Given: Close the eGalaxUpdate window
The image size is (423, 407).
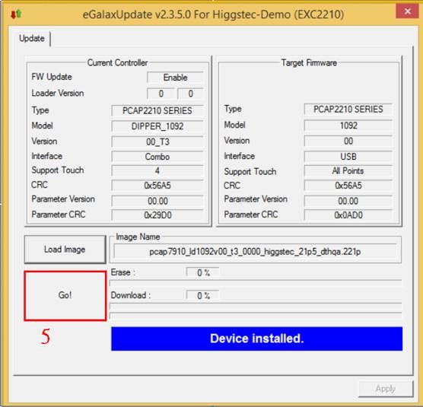Looking at the screenshot, I should (407, 11).
